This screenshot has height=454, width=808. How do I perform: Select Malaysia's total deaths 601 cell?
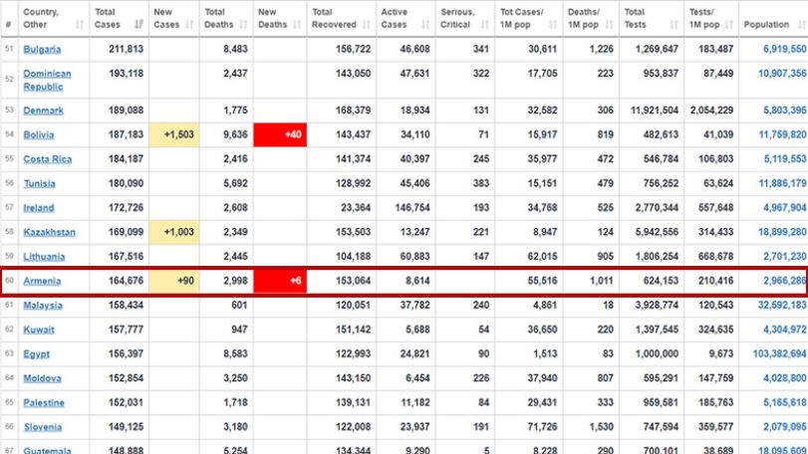pyautogui.click(x=226, y=306)
